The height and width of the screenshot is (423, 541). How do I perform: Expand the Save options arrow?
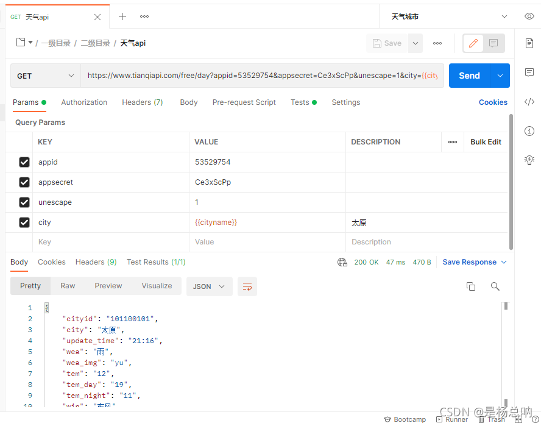click(x=415, y=43)
